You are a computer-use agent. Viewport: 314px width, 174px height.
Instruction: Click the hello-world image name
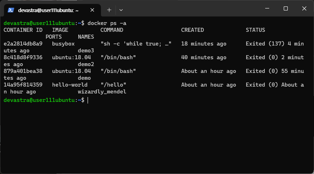[70, 85]
